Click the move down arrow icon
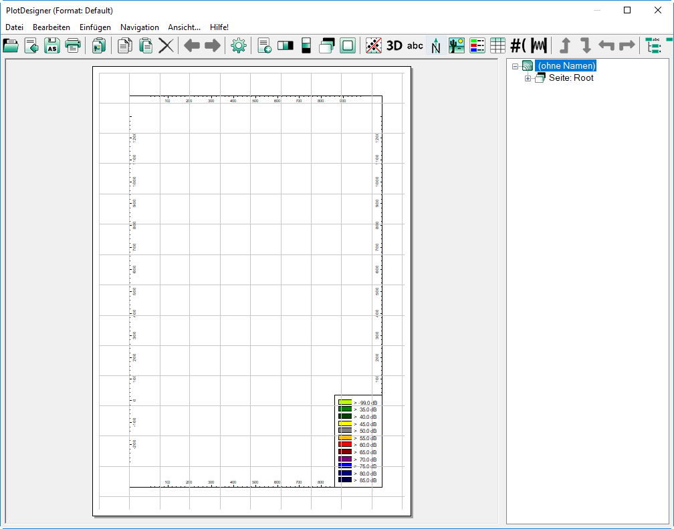The width and height of the screenshot is (674, 529). click(x=586, y=45)
